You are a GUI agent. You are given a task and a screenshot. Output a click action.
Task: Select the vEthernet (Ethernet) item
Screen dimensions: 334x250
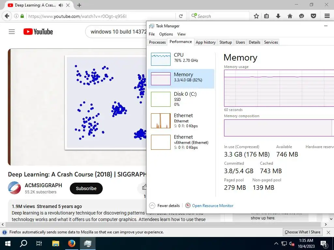pyautogui.click(x=181, y=142)
